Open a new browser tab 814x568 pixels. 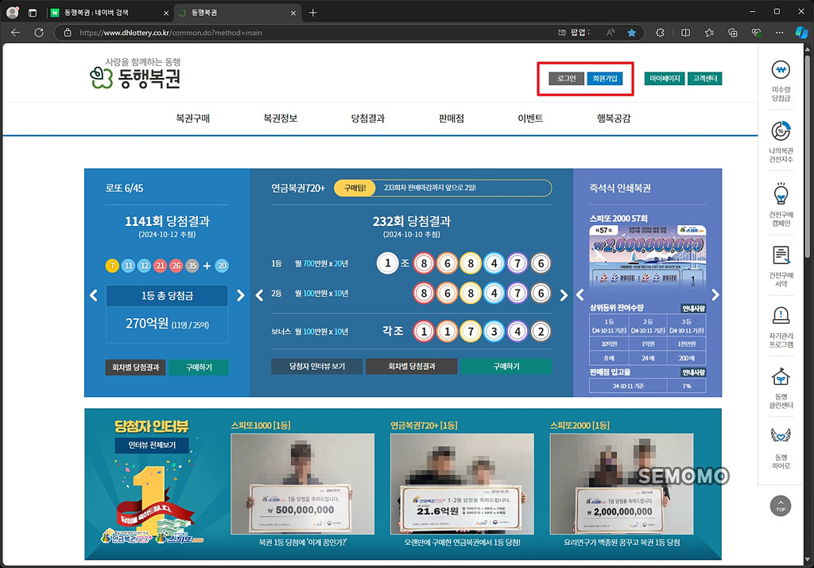click(312, 13)
